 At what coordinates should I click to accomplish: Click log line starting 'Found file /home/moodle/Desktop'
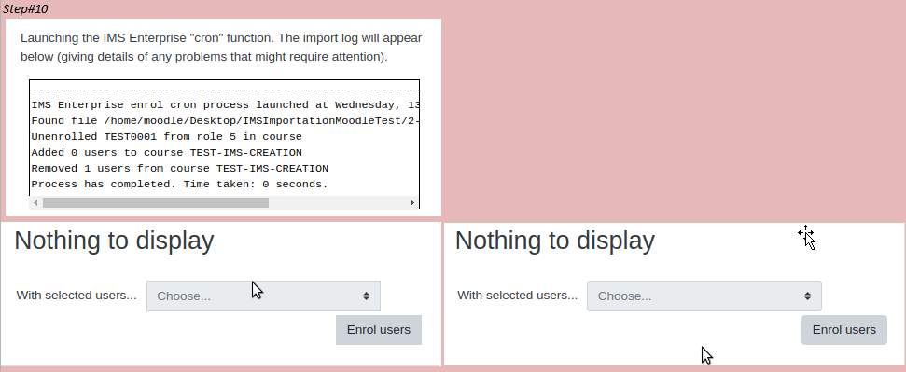point(225,120)
